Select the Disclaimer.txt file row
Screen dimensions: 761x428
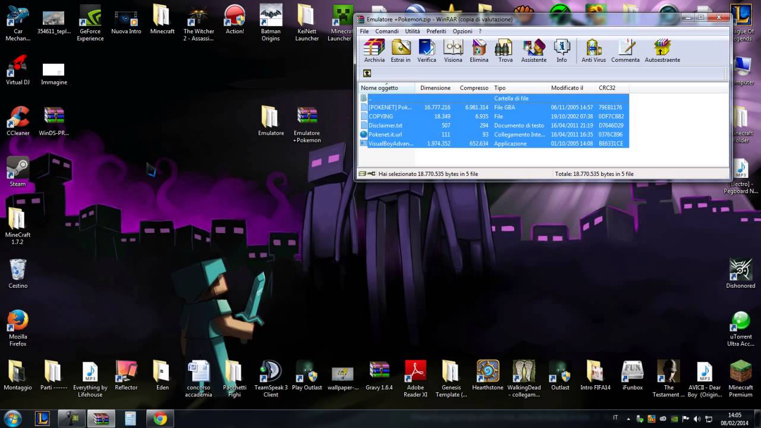coord(493,125)
